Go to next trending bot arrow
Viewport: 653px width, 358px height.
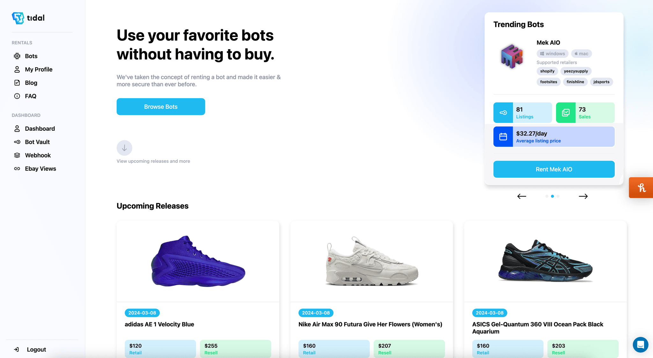tap(583, 196)
